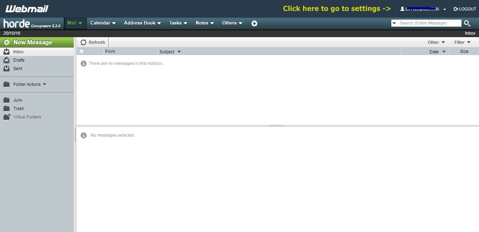Open the search options dropdown arrow

point(394,23)
